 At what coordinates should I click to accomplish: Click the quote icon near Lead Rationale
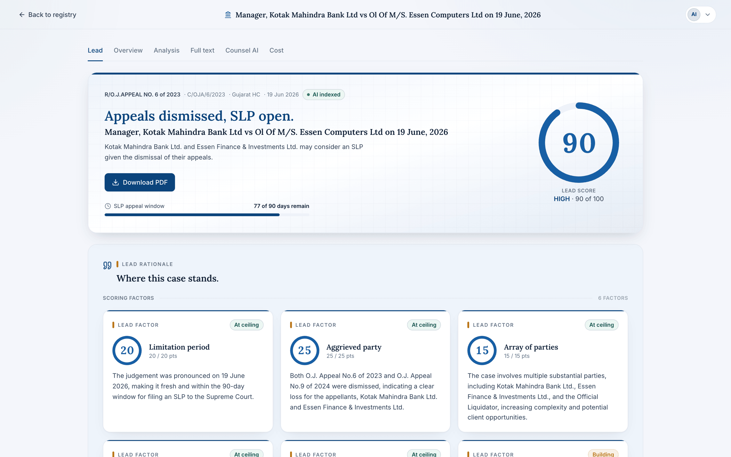107,265
